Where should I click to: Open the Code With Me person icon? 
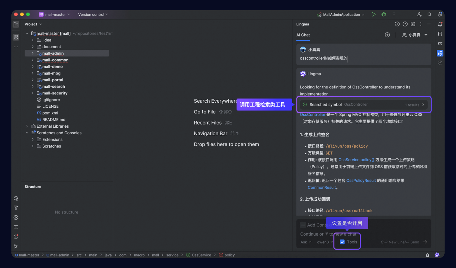pos(419,14)
